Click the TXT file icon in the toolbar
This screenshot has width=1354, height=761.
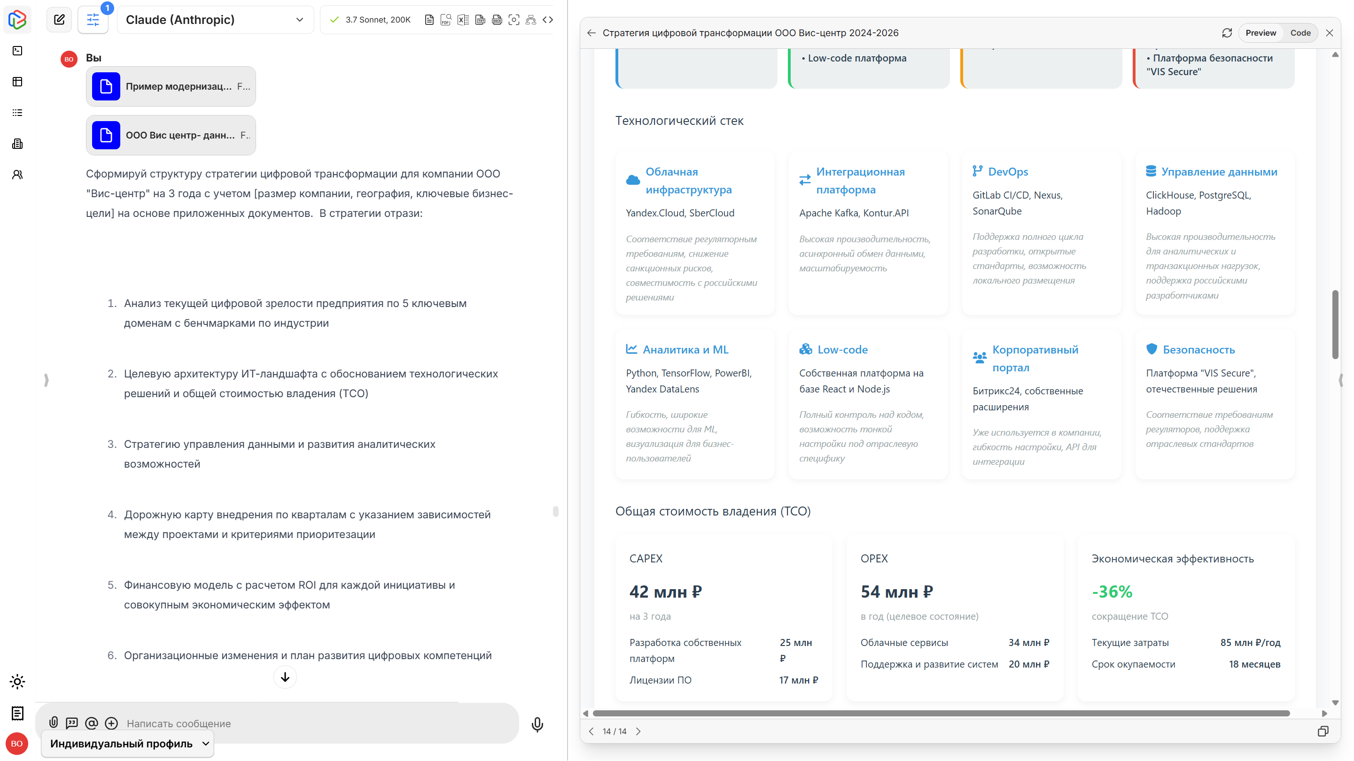pyautogui.click(x=480, y=19)
